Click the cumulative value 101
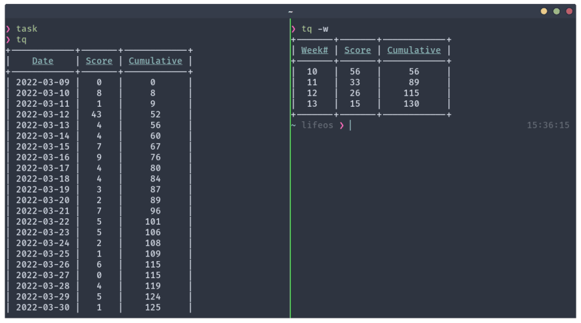The image size is (581, 323). 153,222
